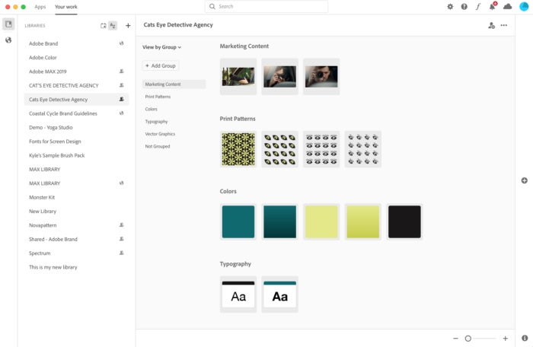Open the globe public libraries icon
This screenshot has height=347, width=533.
point(8,40)
